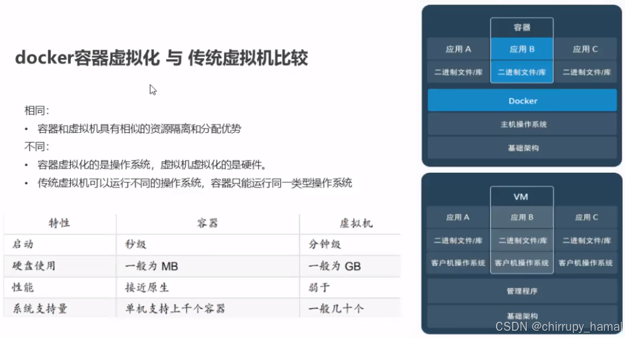This screenshot has height=338, width=625.
Task: Select 应用 C in the VM diagram
Action: pyautogui.click(x=586, y=217)
